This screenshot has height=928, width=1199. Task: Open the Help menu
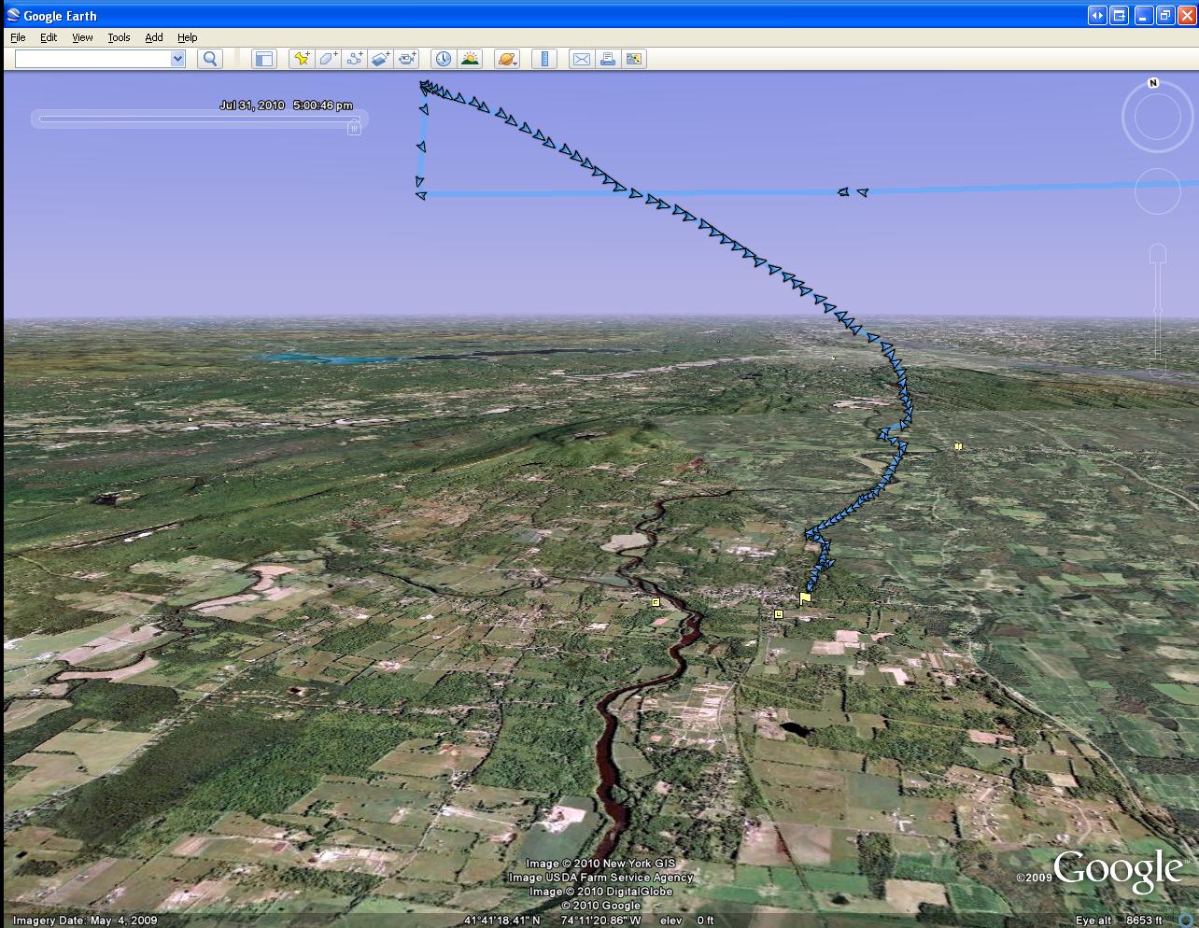pyautogui.click(x=188, y=37)
